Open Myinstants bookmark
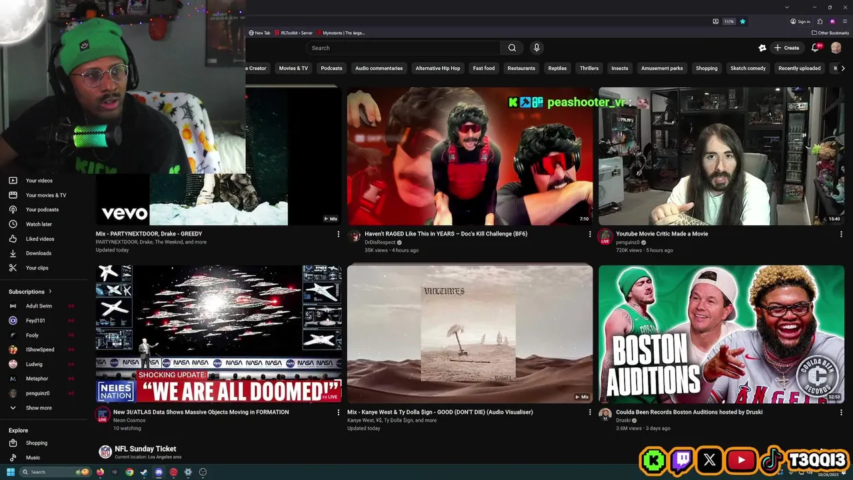Viewport: 853px width, 480px height. coord(341,33)
